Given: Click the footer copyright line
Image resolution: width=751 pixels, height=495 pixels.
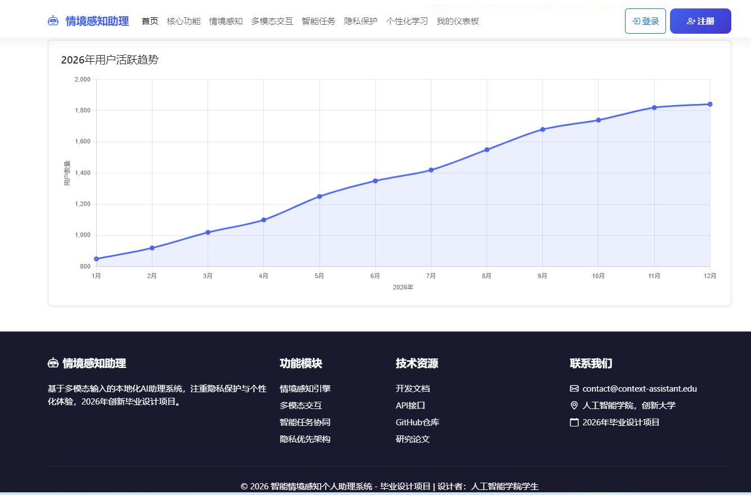Looking at the screenshot, I should coord(389,486).
